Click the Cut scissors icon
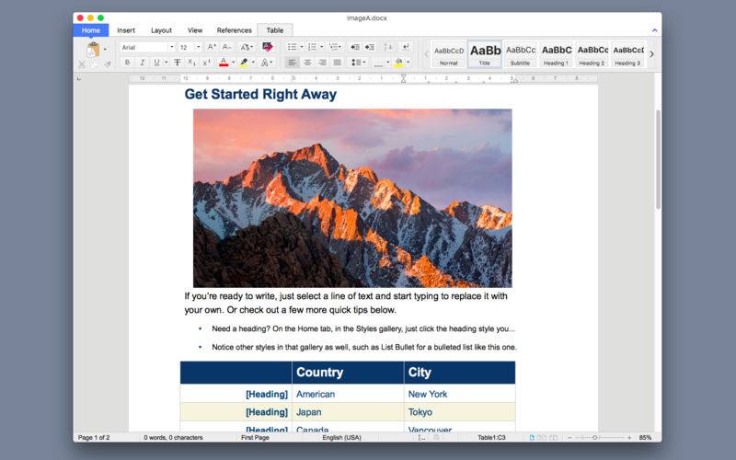 coord(82,64)
